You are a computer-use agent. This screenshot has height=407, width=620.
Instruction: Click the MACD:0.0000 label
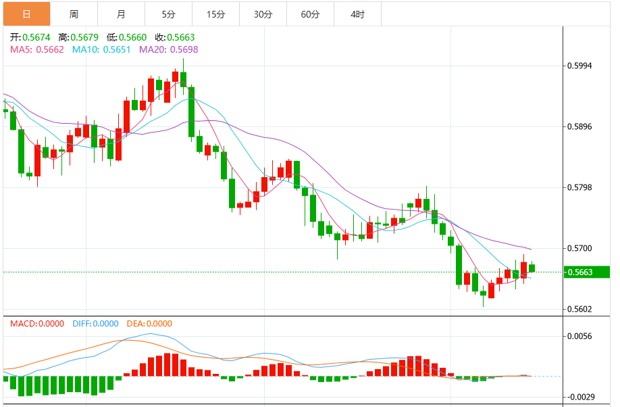[x=37, y=323]
